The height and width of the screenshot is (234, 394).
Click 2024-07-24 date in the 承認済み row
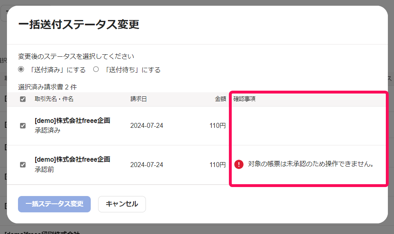pyautogui.click(x=147, y=125)
